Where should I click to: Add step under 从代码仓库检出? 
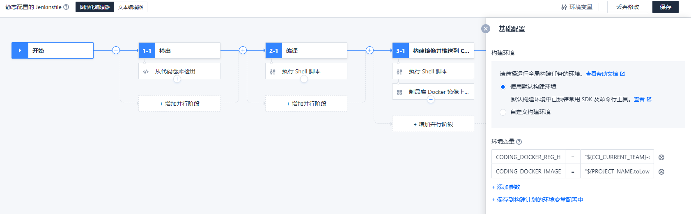point(177,79)
